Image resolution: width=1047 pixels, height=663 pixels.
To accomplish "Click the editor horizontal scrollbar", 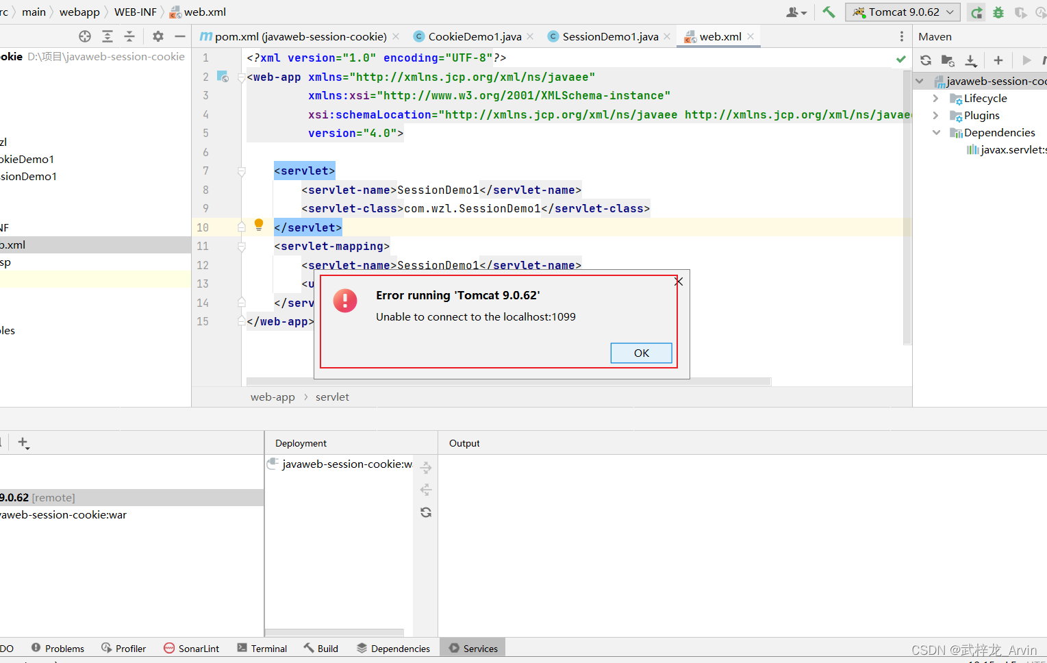I will (x=509, y=381).
